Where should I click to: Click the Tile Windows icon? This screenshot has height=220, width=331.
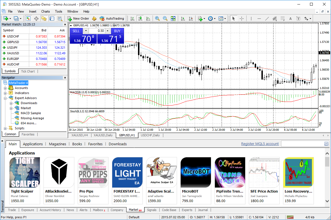click(173, 18)
